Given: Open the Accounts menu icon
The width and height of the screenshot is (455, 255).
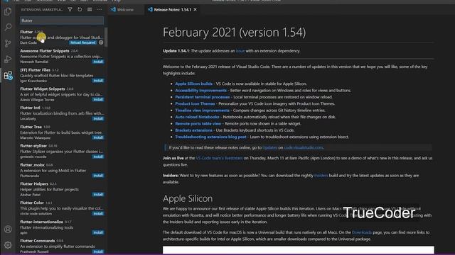Looking at the screenshot, I should (x=8, y=229).
